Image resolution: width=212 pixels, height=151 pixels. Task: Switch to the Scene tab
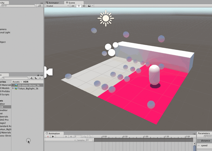[x=74, y=3]
